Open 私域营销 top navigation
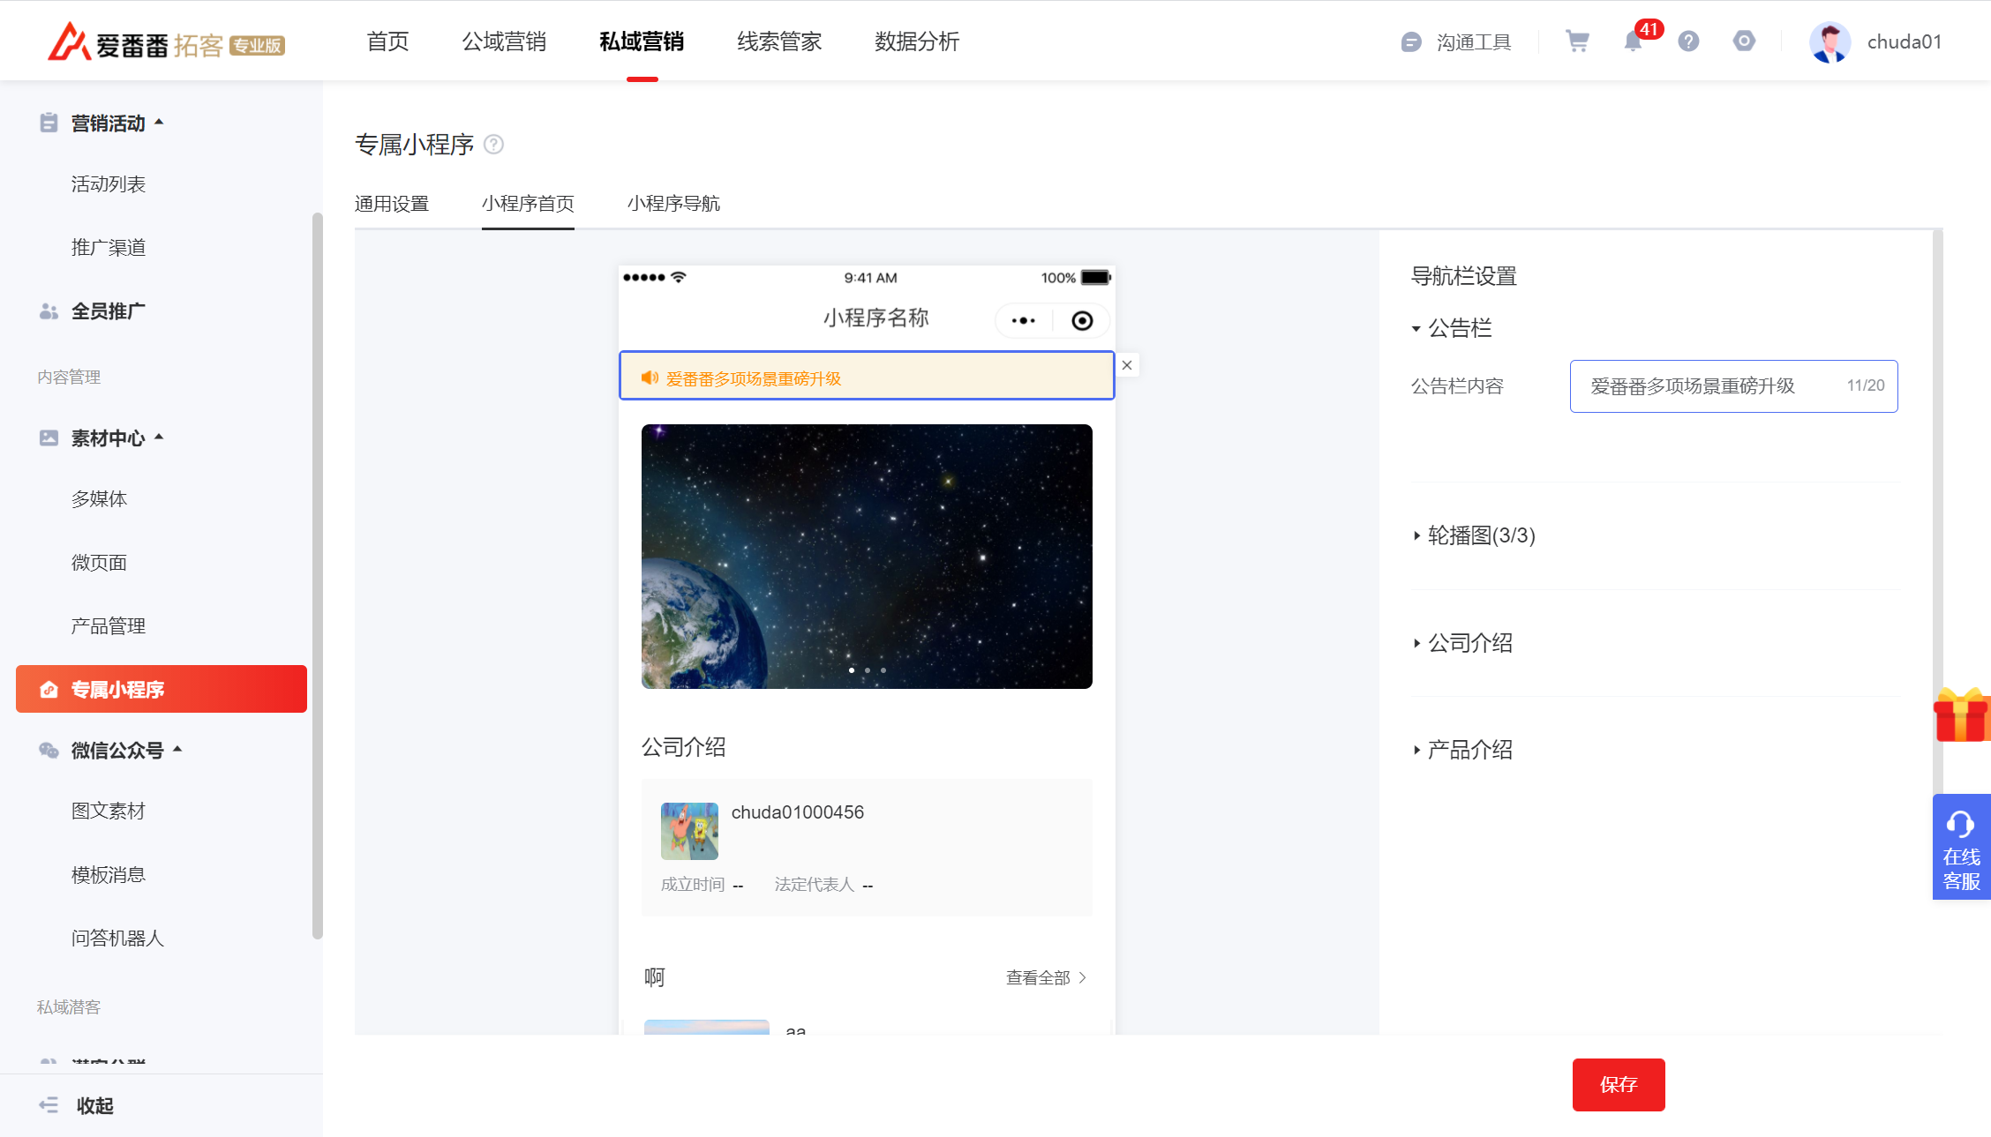 point(642,41)
